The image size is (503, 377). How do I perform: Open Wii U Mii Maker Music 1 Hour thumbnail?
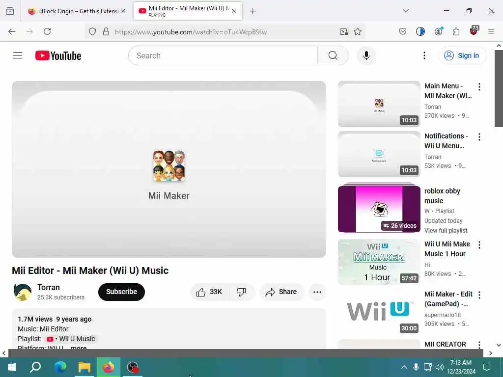[379, 262]
